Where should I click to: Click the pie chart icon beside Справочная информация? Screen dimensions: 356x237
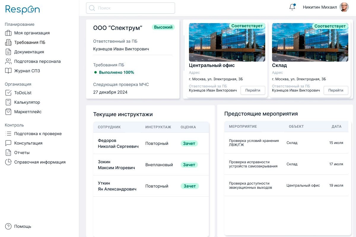click(x=8, y=162)
